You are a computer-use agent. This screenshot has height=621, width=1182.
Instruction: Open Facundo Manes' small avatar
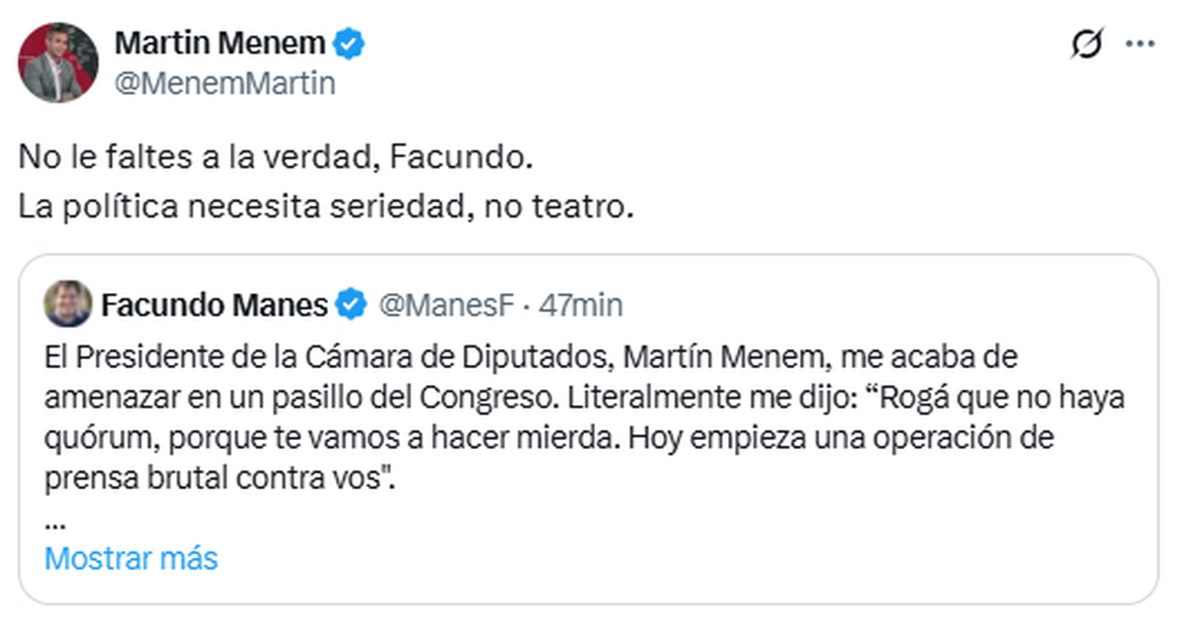(67, 305)
